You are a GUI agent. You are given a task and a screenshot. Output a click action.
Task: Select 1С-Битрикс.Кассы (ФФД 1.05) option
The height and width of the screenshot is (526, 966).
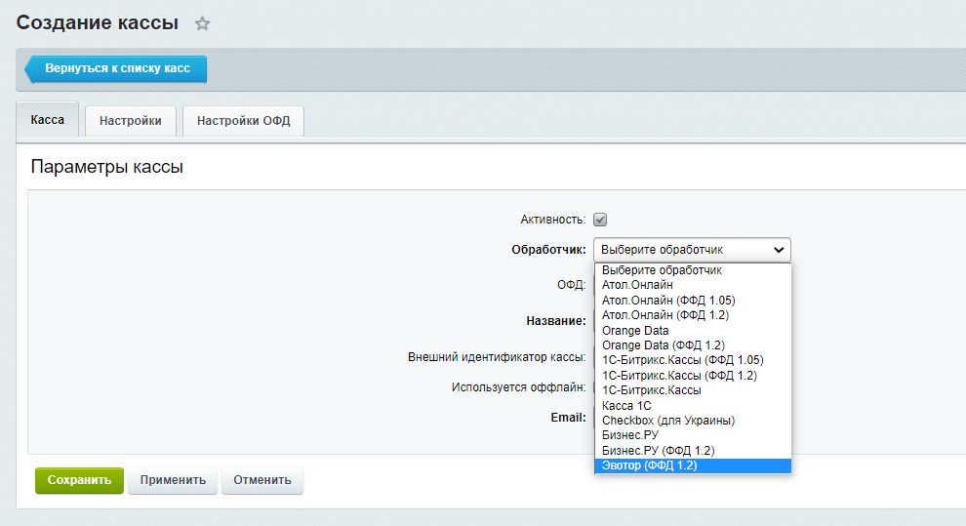point(682,360)
